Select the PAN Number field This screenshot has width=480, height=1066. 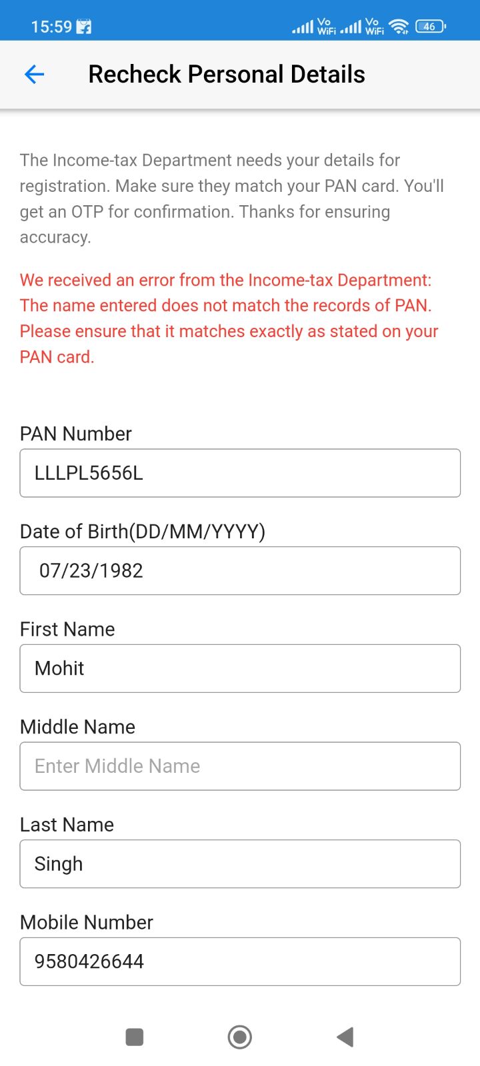(240, 472)
